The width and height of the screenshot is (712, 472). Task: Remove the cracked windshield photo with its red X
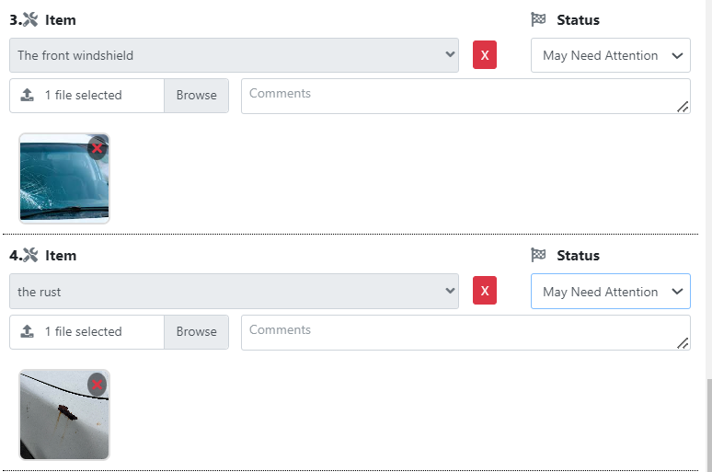tap(97, 148)
